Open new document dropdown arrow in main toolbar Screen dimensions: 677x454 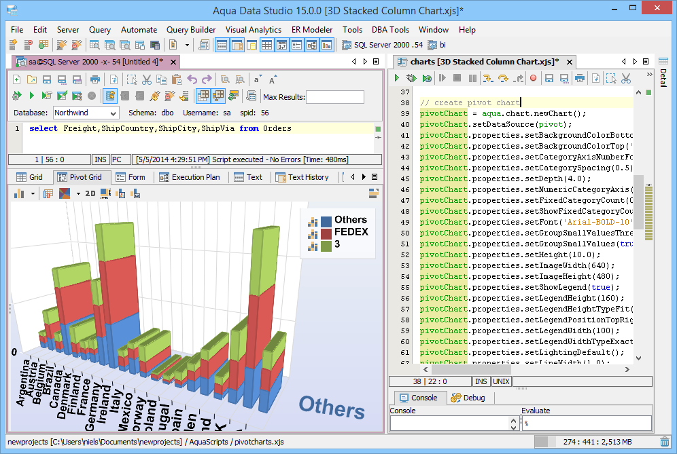coord(187,45)
